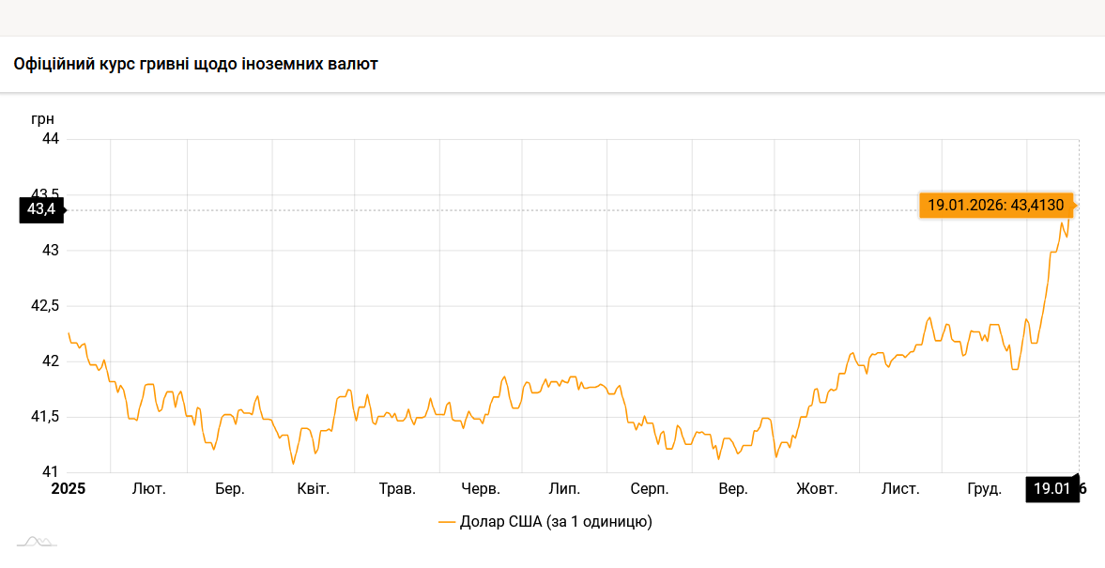Select the Лют. month label

coord(148,489)
